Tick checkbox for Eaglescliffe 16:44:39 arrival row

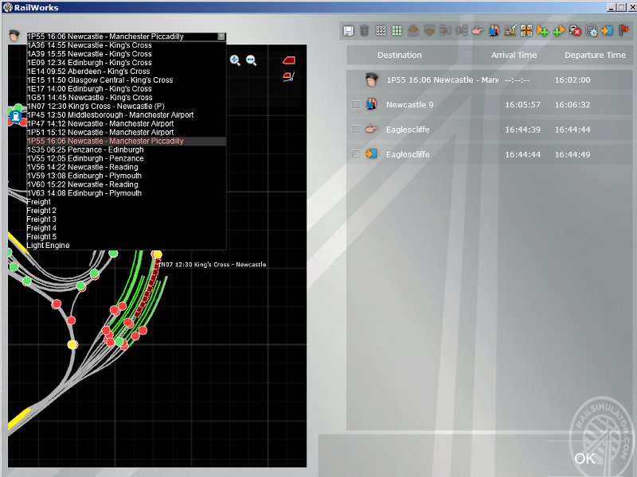pos(356,130)
